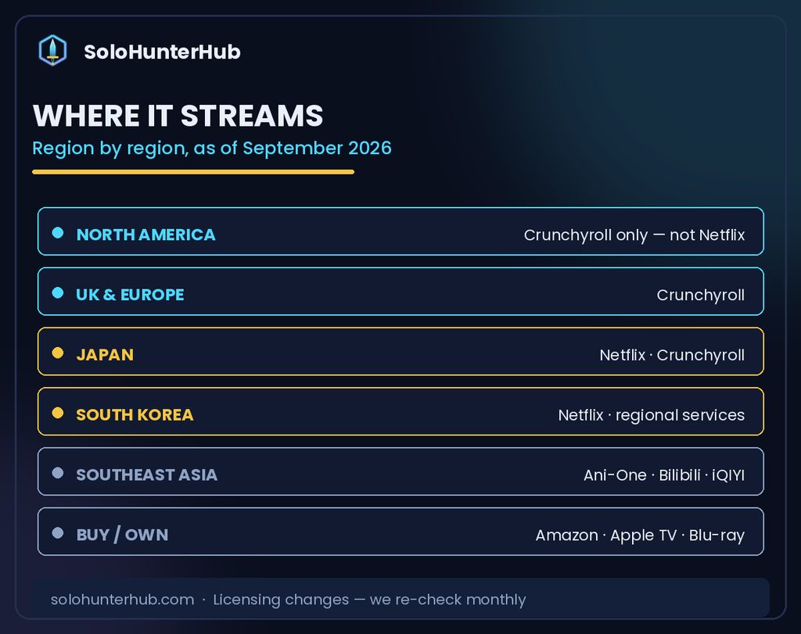Viewport: 801px width, 634px height.
Task: Click 'Ani-One · Bilibili · iQIYI' text
Action: pos(664,475)
